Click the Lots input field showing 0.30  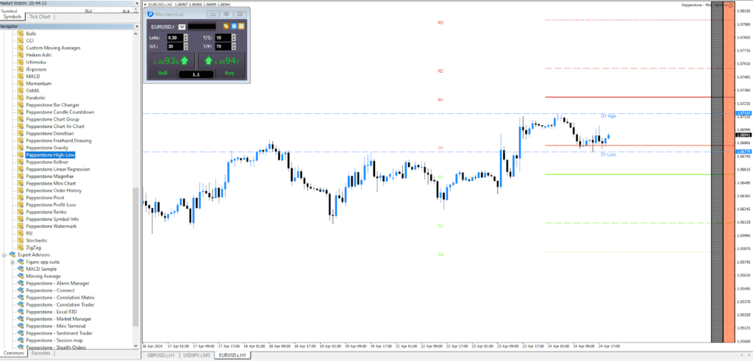click(x=175, y=37)
